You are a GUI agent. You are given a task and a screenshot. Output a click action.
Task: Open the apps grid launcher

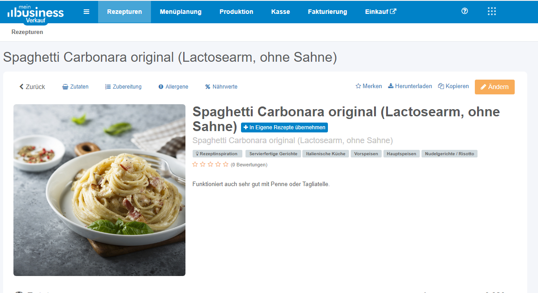tap(492, 12)
